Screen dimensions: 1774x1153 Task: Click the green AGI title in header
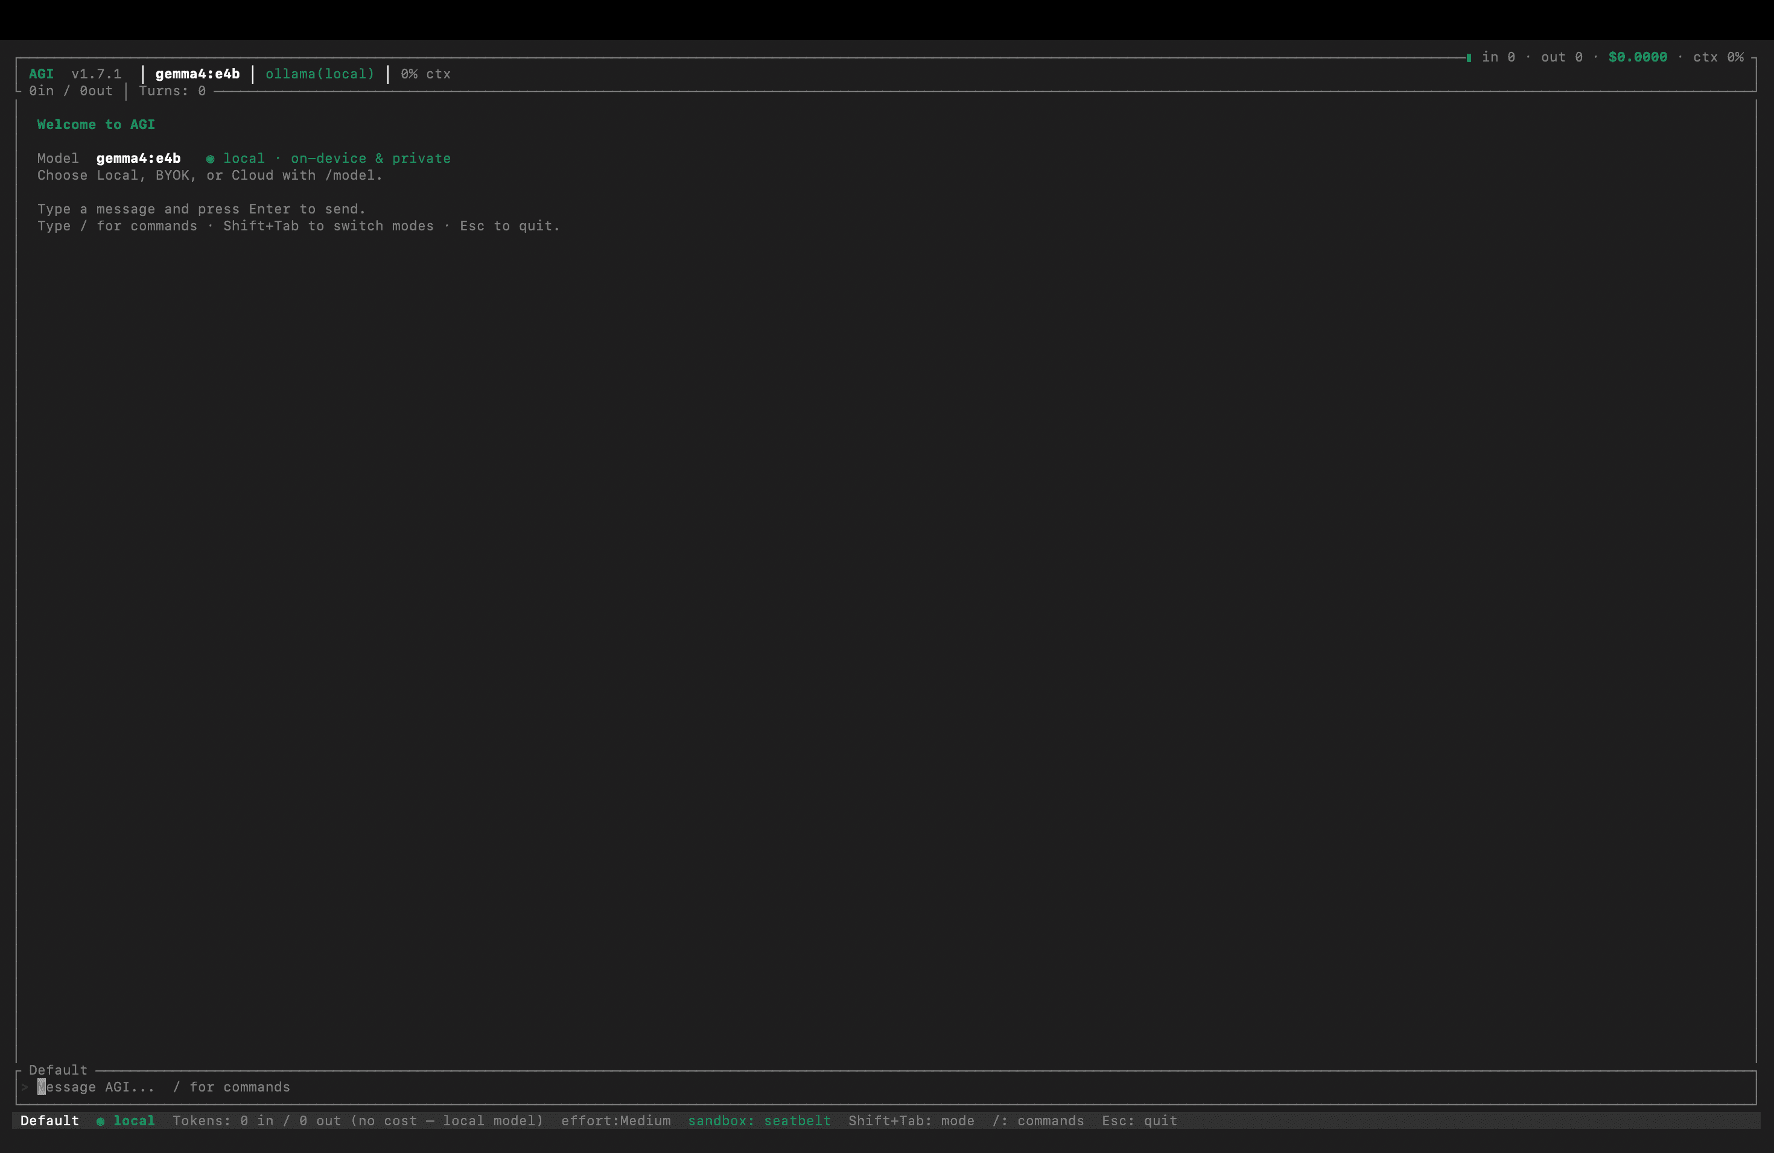coord(41,74)
